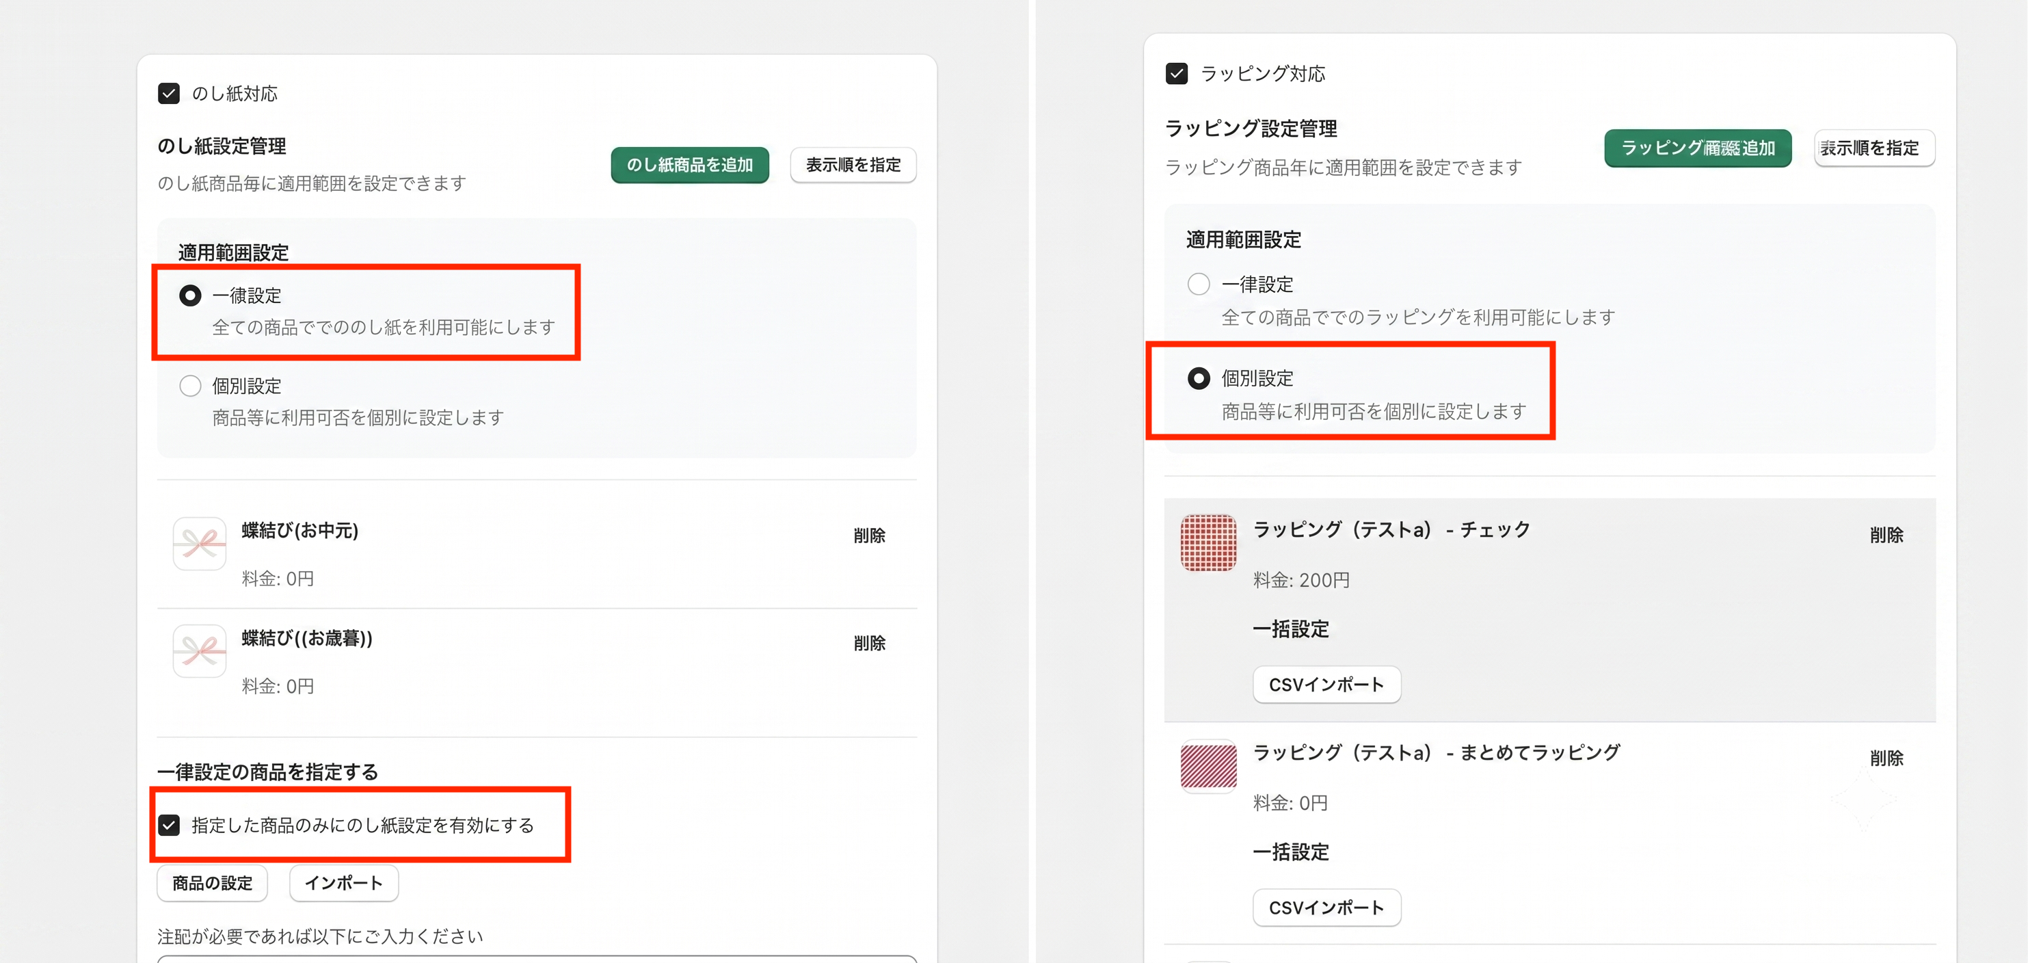Click 適用範囲設定 heading in のし紙 panel
The height and width of the screenshot is (963, 2028).
pyautogui.click(x=234, y=253)
